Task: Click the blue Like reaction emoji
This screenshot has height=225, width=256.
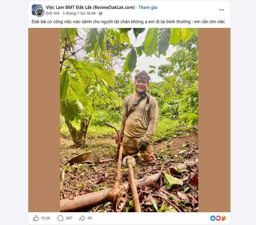Action: (213, 218)
